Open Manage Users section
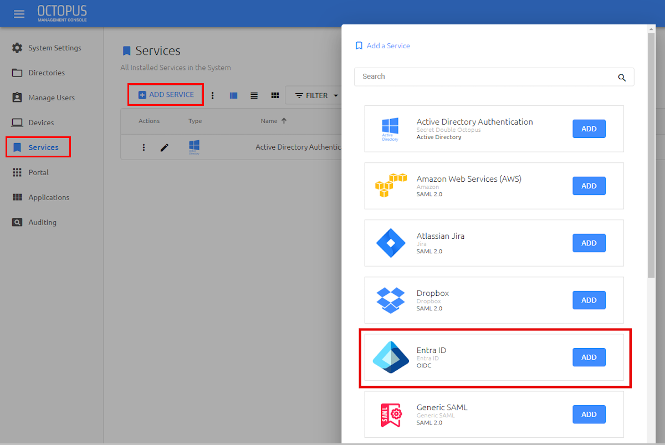Viewport: 665px width, 445px height. click(x=52, y=98)
